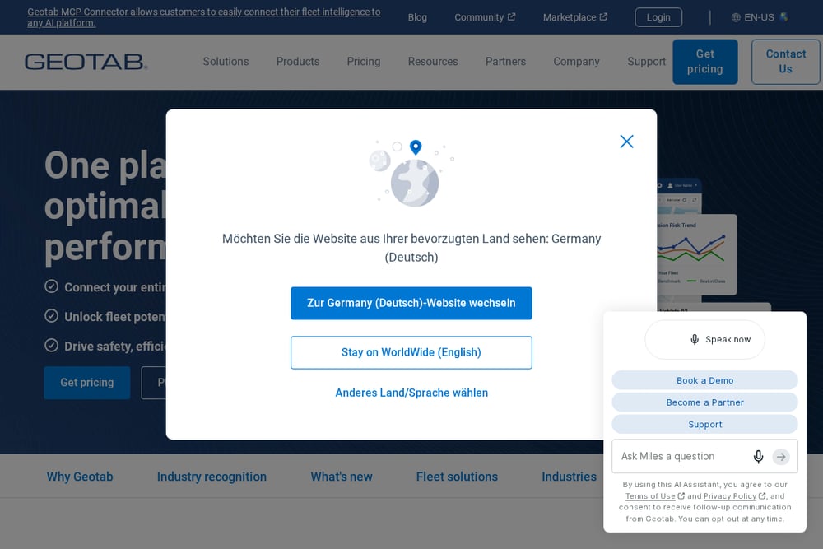
Task: Click the Become a Partner chip
Action: click(704, 402)
